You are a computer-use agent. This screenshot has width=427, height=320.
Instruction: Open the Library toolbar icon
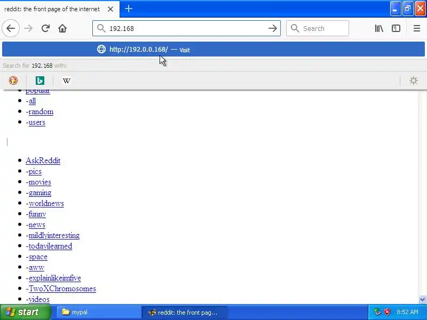tap(379, 28)
